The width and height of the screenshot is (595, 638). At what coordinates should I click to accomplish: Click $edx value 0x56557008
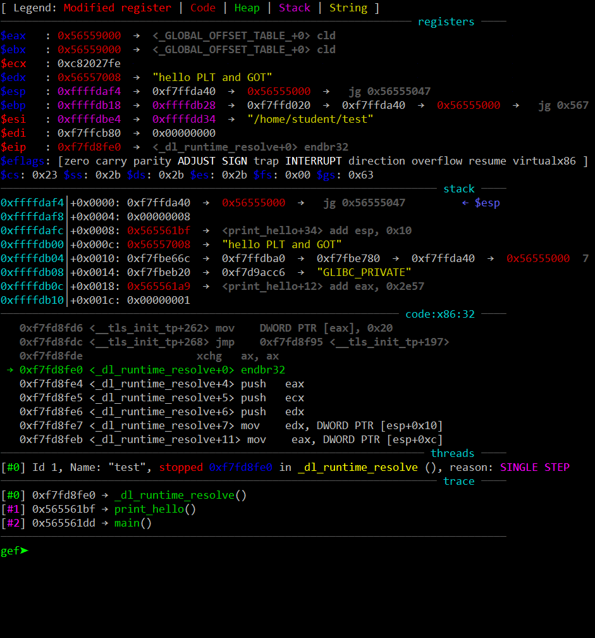tap(89, 77)
